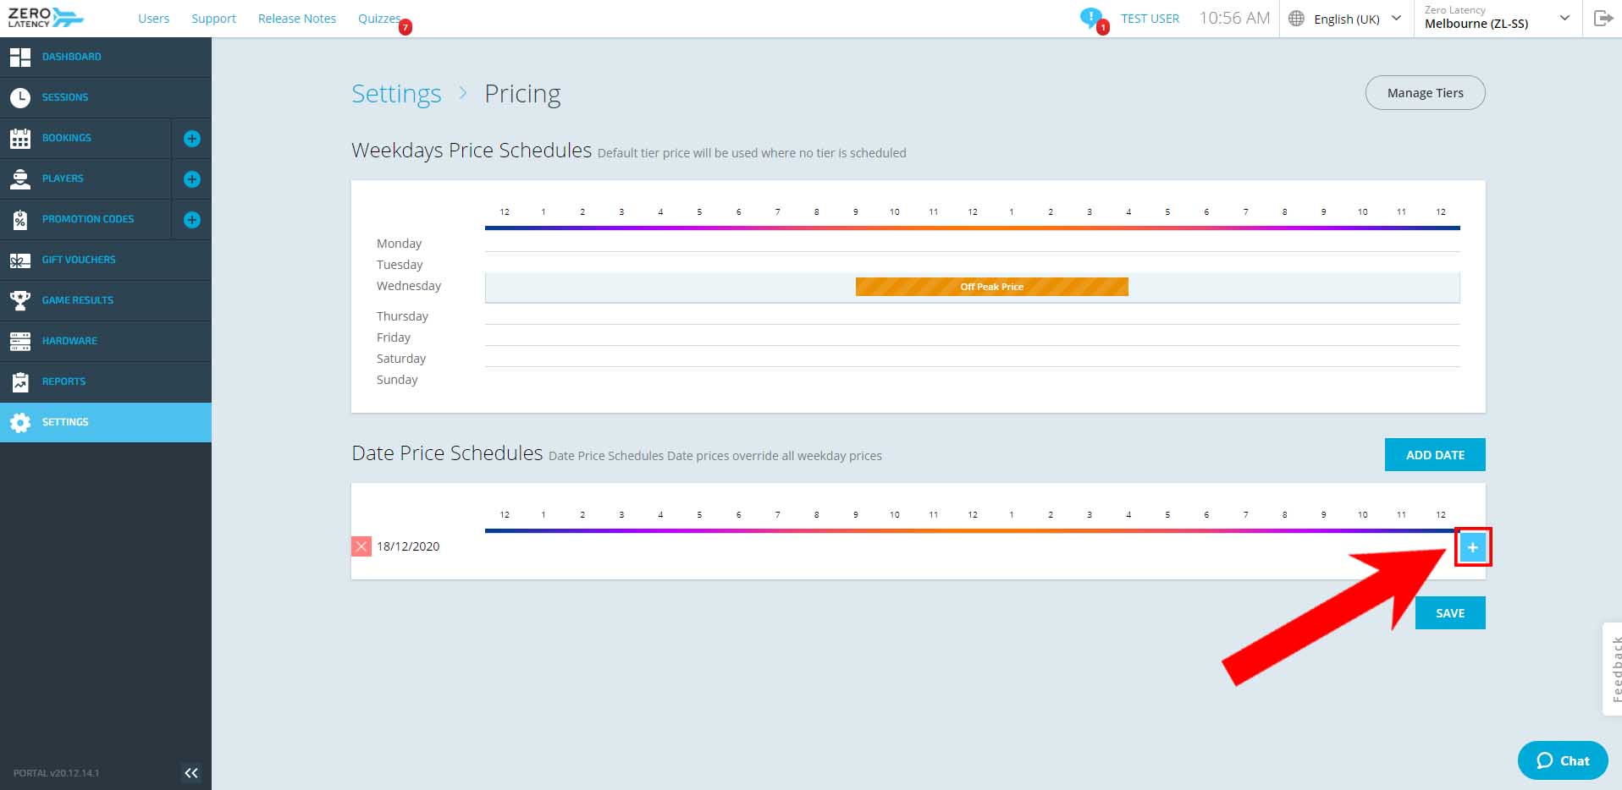The height and width of the screenshot is (790, 1622).
Task: Click the Reports chart icon
Action: [20, 381]
